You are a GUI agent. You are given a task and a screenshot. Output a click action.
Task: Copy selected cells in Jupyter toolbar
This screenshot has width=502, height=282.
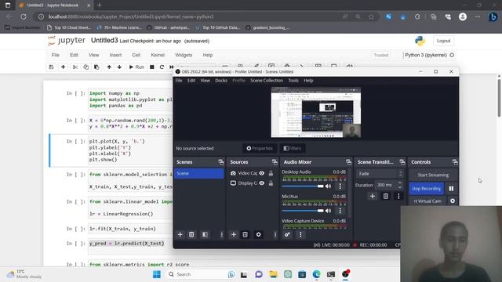click(x=85, y=67)
